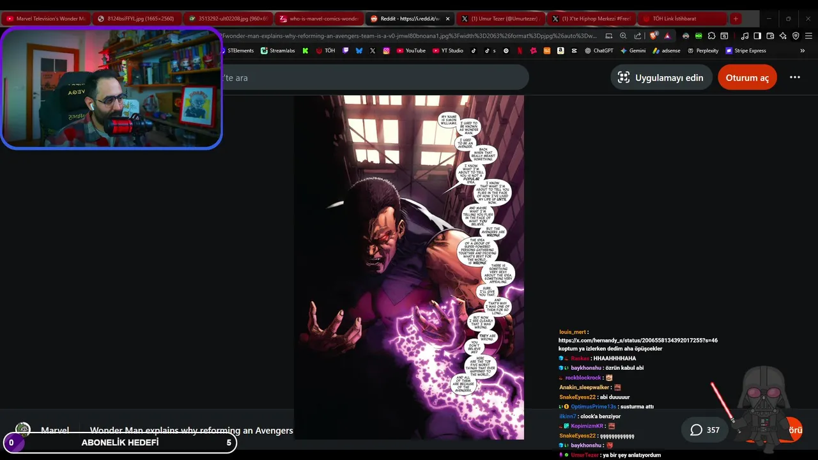Switch to Umur Tezer X tab
The height and width of the screenshot is (460, 818).
click(502, 19)
